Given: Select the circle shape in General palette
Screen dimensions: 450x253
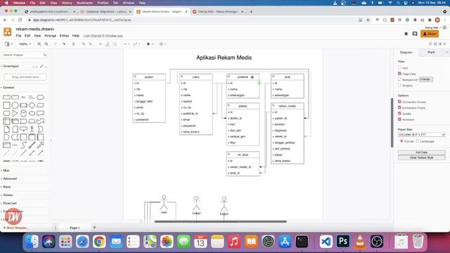Looking at the screenshot, I should pos(15,105).
